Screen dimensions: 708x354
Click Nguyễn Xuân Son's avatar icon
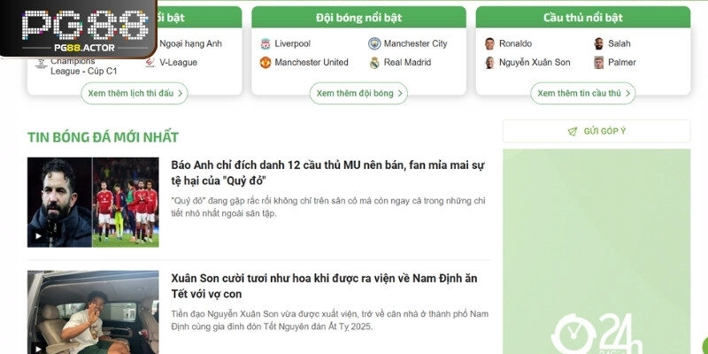coord(489,63)
